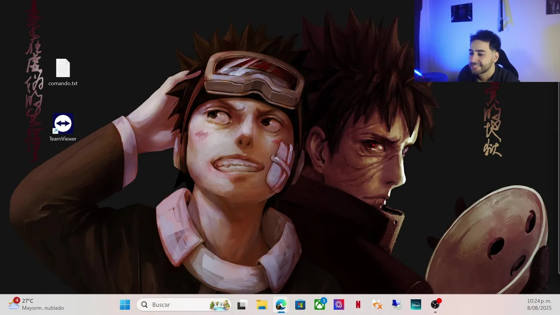This screenshot has width=560, height=315.
Task: Click the Buscar search box
Action: [x=184, y=304]
